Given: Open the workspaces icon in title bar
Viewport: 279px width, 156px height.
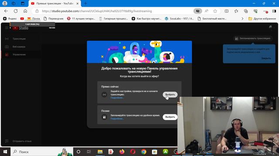Looking at the screenshot, I should click(x=14, y=3).
